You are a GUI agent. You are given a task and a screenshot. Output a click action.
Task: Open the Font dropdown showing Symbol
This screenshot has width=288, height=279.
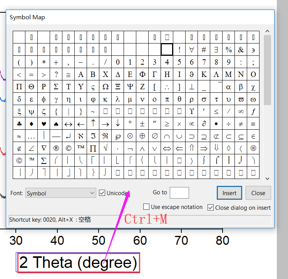point(60,193)
